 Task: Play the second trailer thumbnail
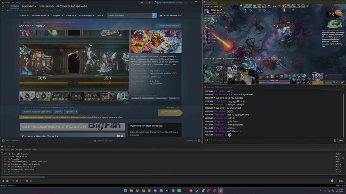[43, 96]
